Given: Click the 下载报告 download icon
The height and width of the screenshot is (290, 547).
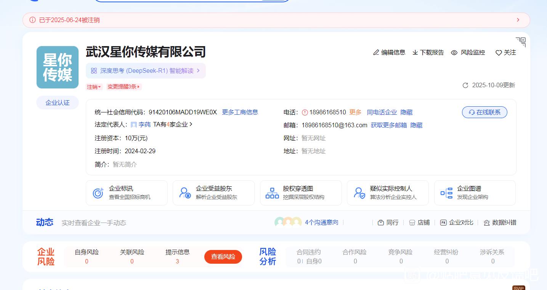Looking at the screenshot, I should 415,53.
